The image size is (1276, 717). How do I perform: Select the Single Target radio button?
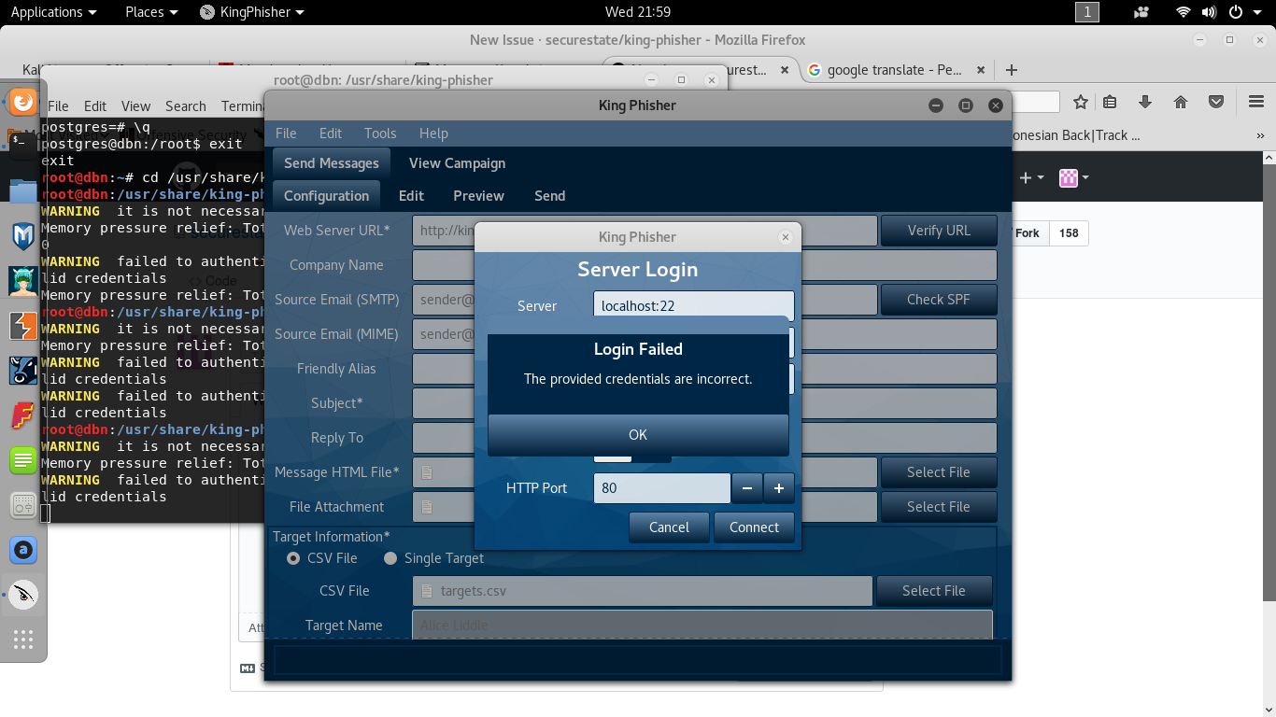[390, 558]
